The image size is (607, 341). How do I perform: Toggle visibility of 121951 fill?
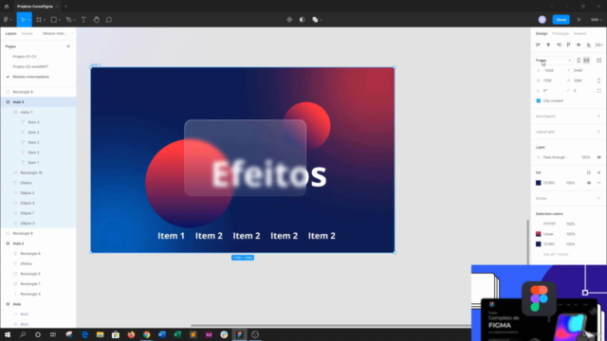pos(589,183)
